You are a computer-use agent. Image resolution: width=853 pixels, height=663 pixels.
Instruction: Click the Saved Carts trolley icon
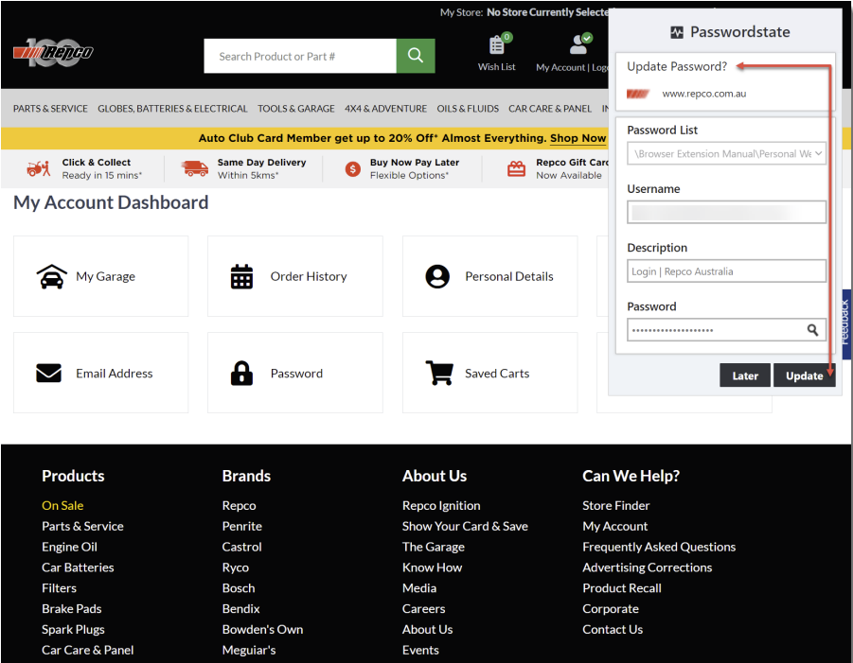pos(439,373)
